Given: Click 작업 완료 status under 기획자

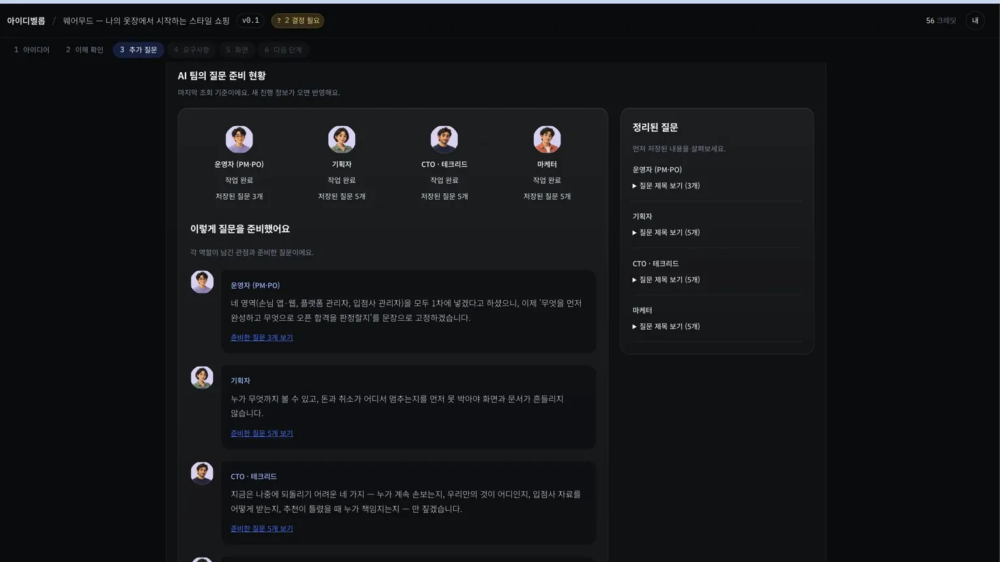Looking at the screenshot, I should (342, 180).
